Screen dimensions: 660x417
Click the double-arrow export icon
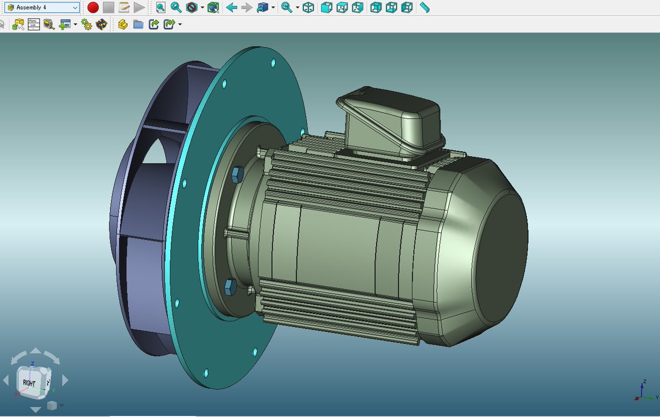pos(169,24)
